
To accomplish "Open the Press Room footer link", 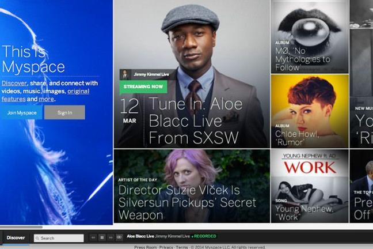I will [x=146, y=247].
